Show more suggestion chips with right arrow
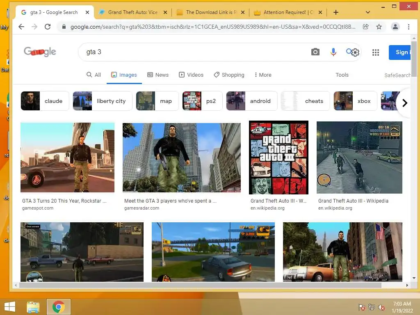 click(405, 103)
